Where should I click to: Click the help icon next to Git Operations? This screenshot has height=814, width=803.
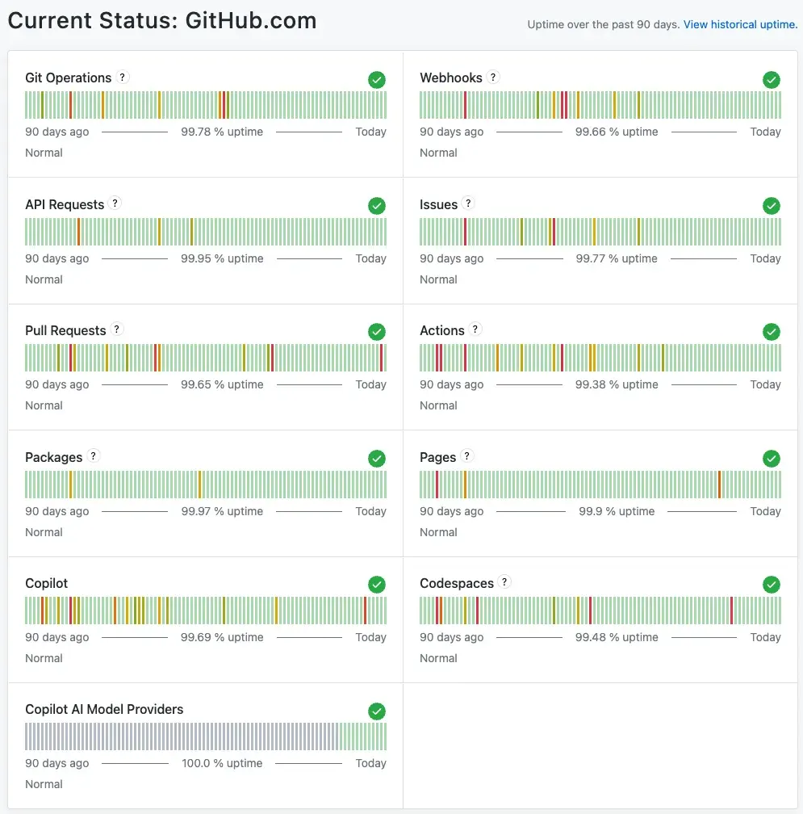(x=123, y=78)
